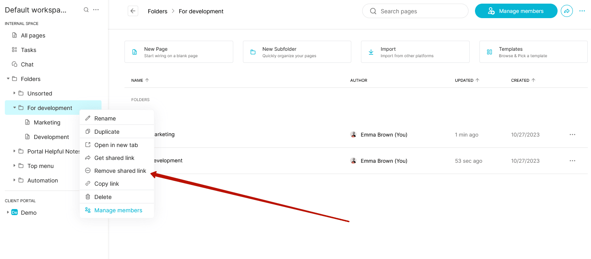Open Marketing page in the sidebar tree

(47, 122)
